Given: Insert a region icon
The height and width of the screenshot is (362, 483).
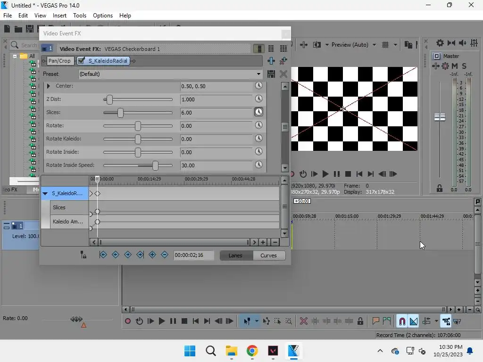Looking at the screenshot, I should (387, 321).
